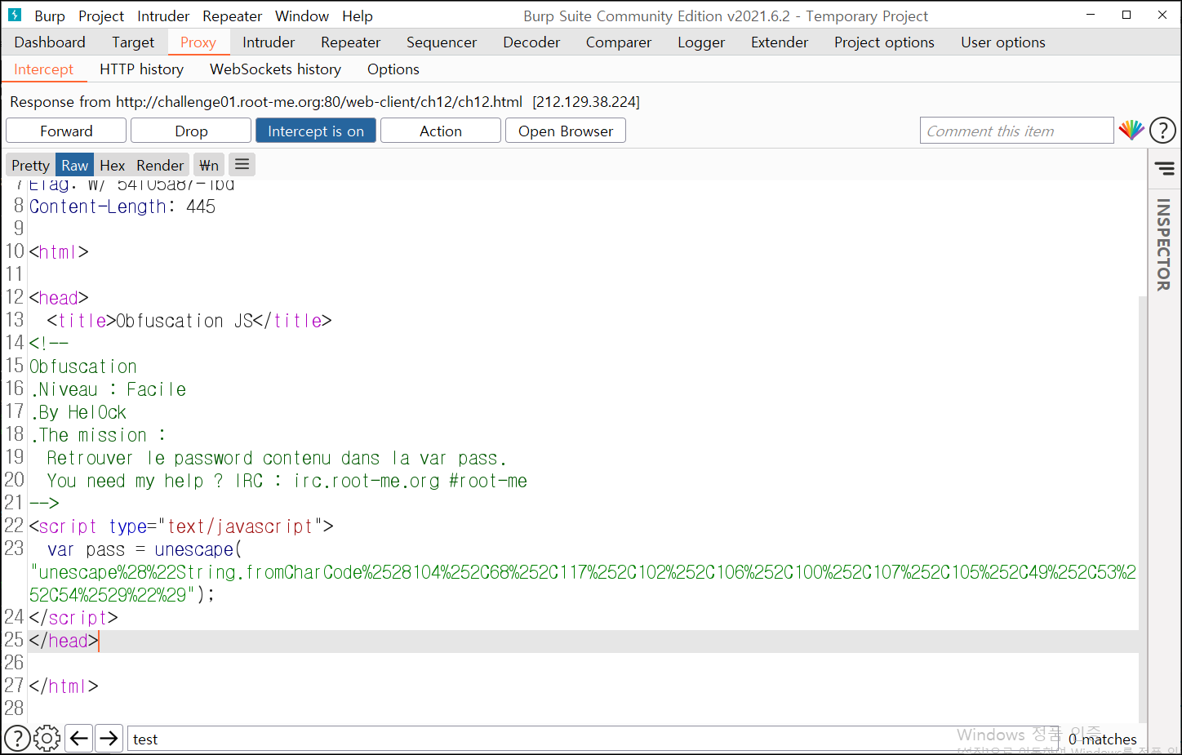The height and width of the screenshot is (755, 1182).
Task: Click the irc.root-me.org help line
Action: tap(287, 481)
